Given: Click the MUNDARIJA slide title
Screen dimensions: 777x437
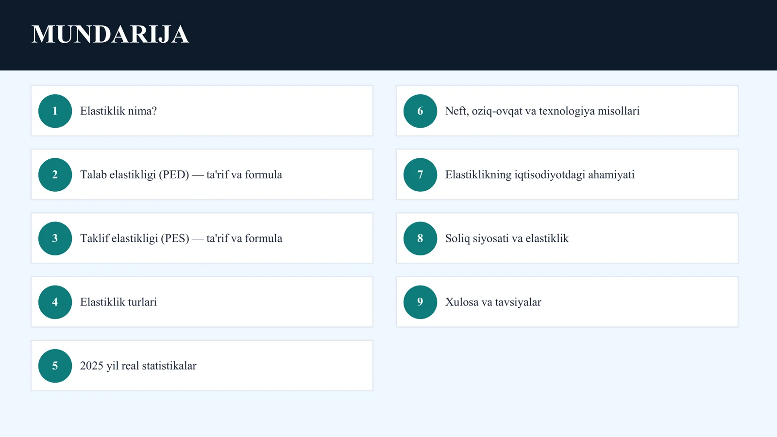Looking at the screenshot, I should pos(110,34).
